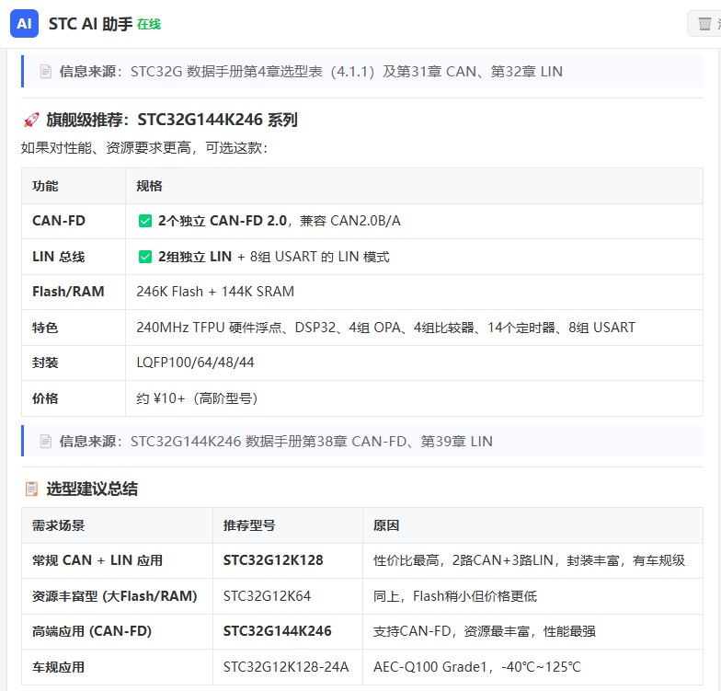
Task: Click the source text 第31章 CAN、第32章 LIN
Action: (481, 72)
